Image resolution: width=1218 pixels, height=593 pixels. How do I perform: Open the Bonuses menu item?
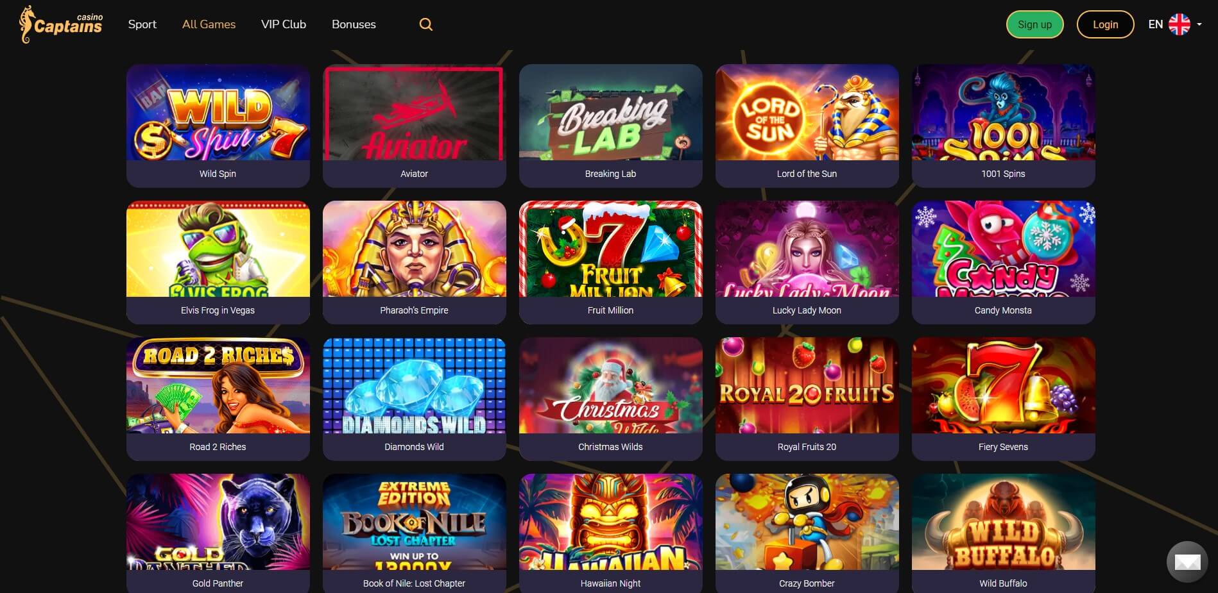click(354, 24)
